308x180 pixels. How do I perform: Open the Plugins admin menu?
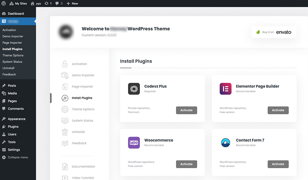click(x=13, y=127)
